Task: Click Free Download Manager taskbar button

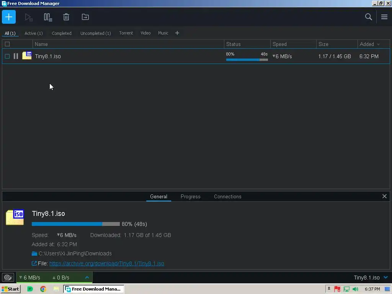Action: click(x=94, y=289)
